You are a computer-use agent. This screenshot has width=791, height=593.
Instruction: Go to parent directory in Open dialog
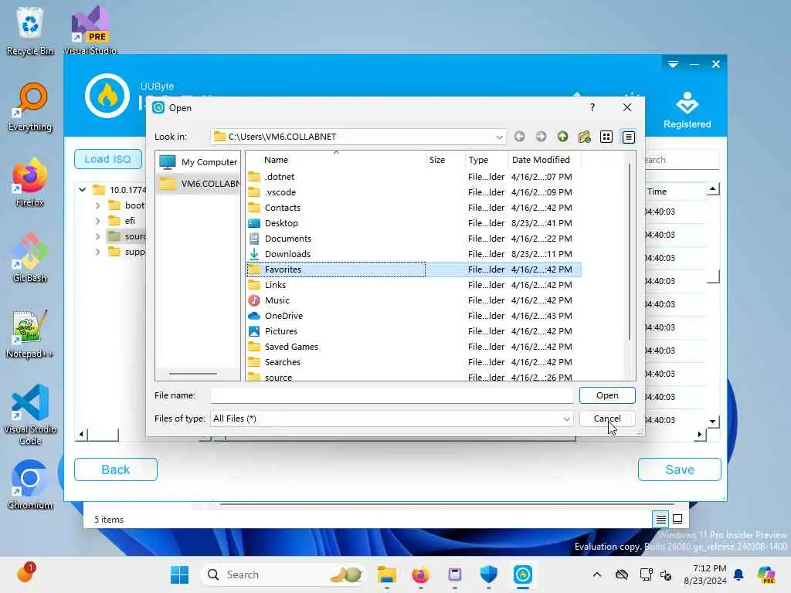click(562, 137)
